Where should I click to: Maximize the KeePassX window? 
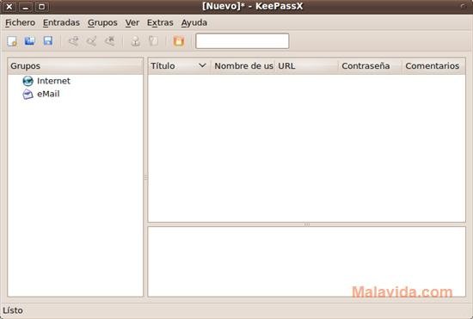(42, 7)
